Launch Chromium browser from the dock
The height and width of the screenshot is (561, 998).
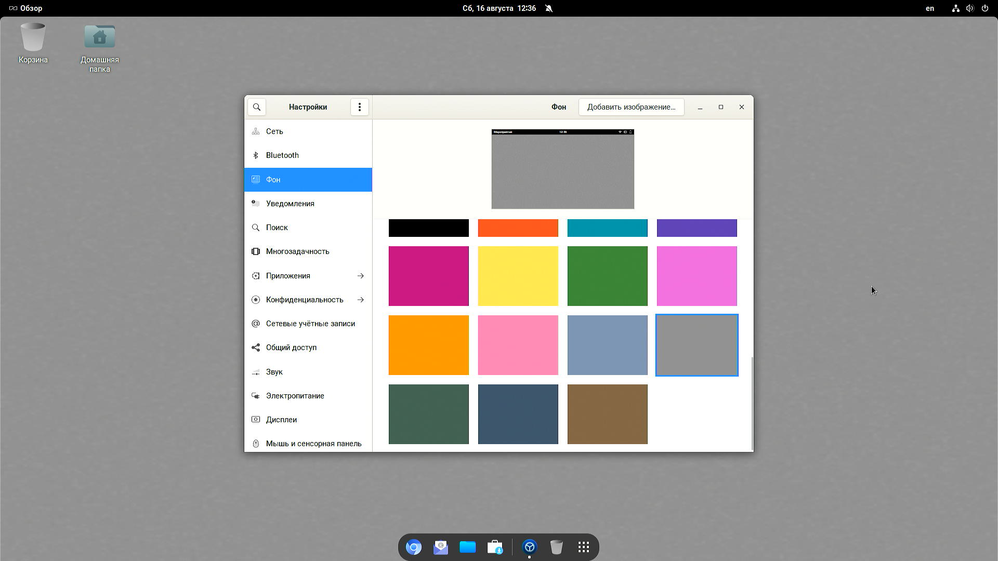(414, 547)
